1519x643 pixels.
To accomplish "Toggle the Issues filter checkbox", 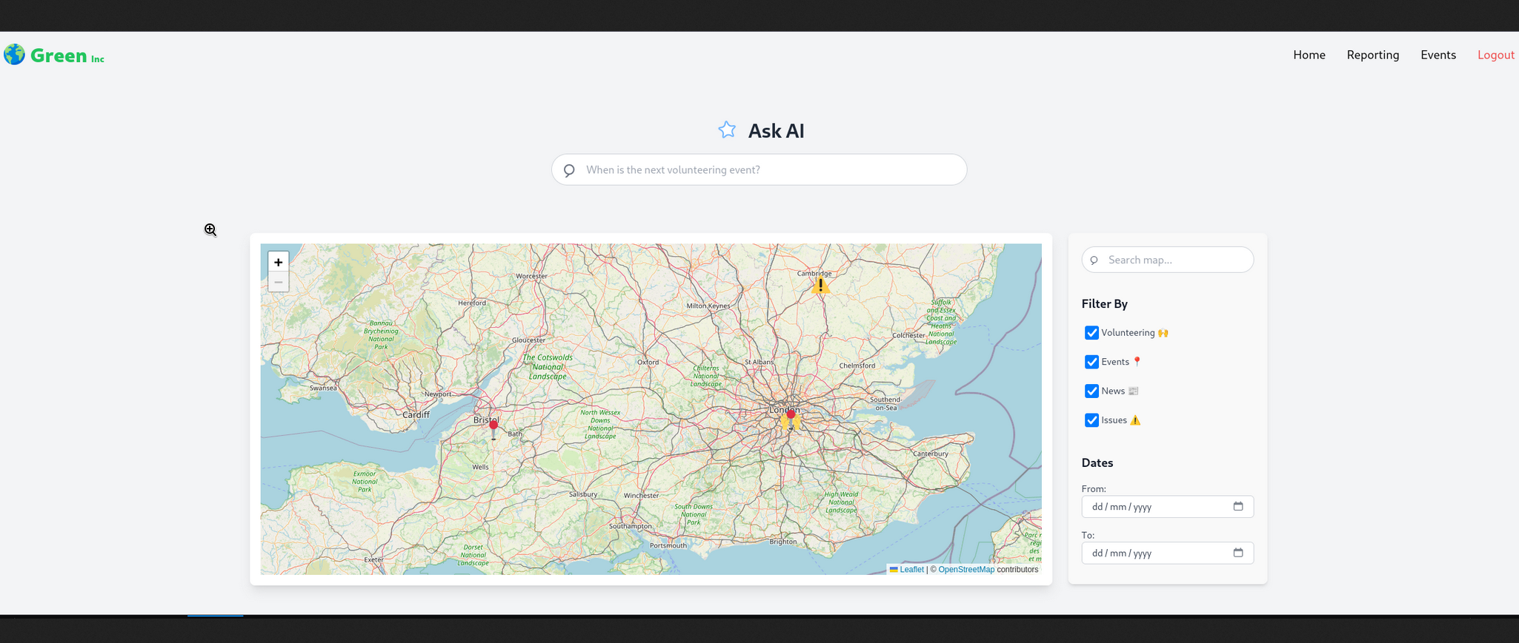I will coord(1091,420).
